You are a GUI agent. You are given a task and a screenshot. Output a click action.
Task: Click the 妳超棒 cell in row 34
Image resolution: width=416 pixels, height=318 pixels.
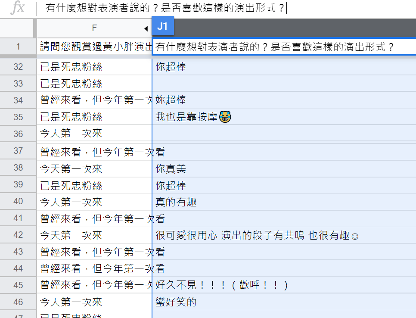click(x=171, y=100)
